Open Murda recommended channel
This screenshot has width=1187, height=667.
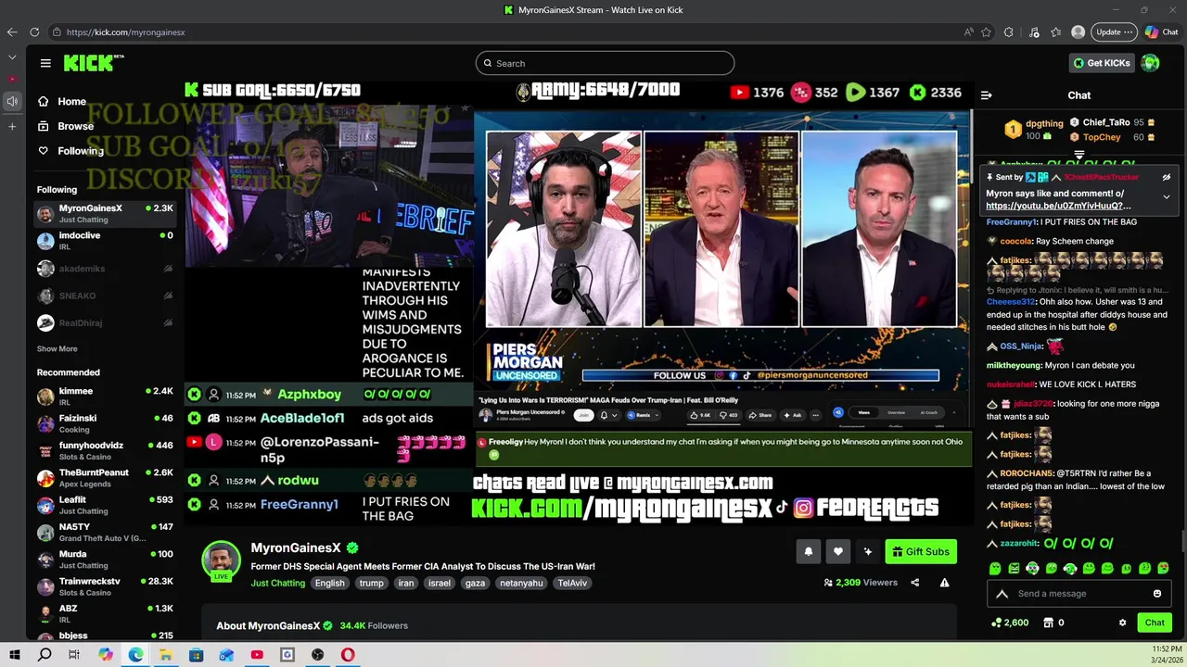coord(105,560)
